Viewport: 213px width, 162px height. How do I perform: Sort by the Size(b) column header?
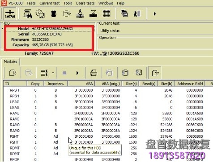coord(166,83)
